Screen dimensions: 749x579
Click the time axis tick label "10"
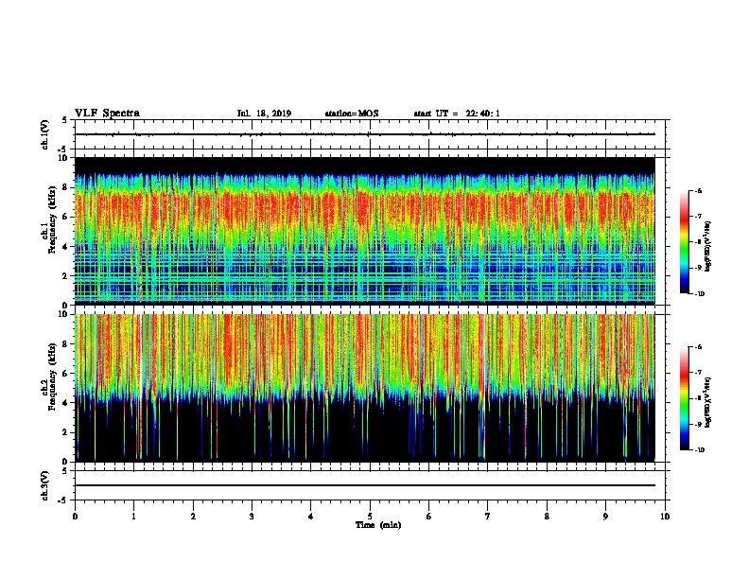[665, 517]
